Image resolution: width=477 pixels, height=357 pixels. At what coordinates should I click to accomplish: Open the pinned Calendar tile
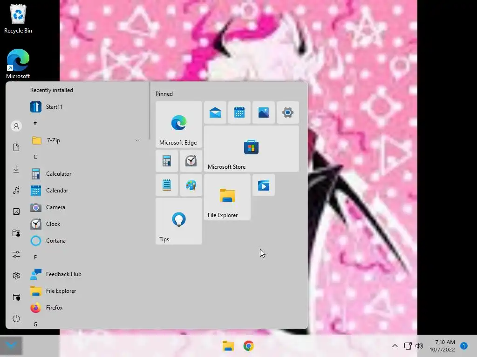(239, 112)
